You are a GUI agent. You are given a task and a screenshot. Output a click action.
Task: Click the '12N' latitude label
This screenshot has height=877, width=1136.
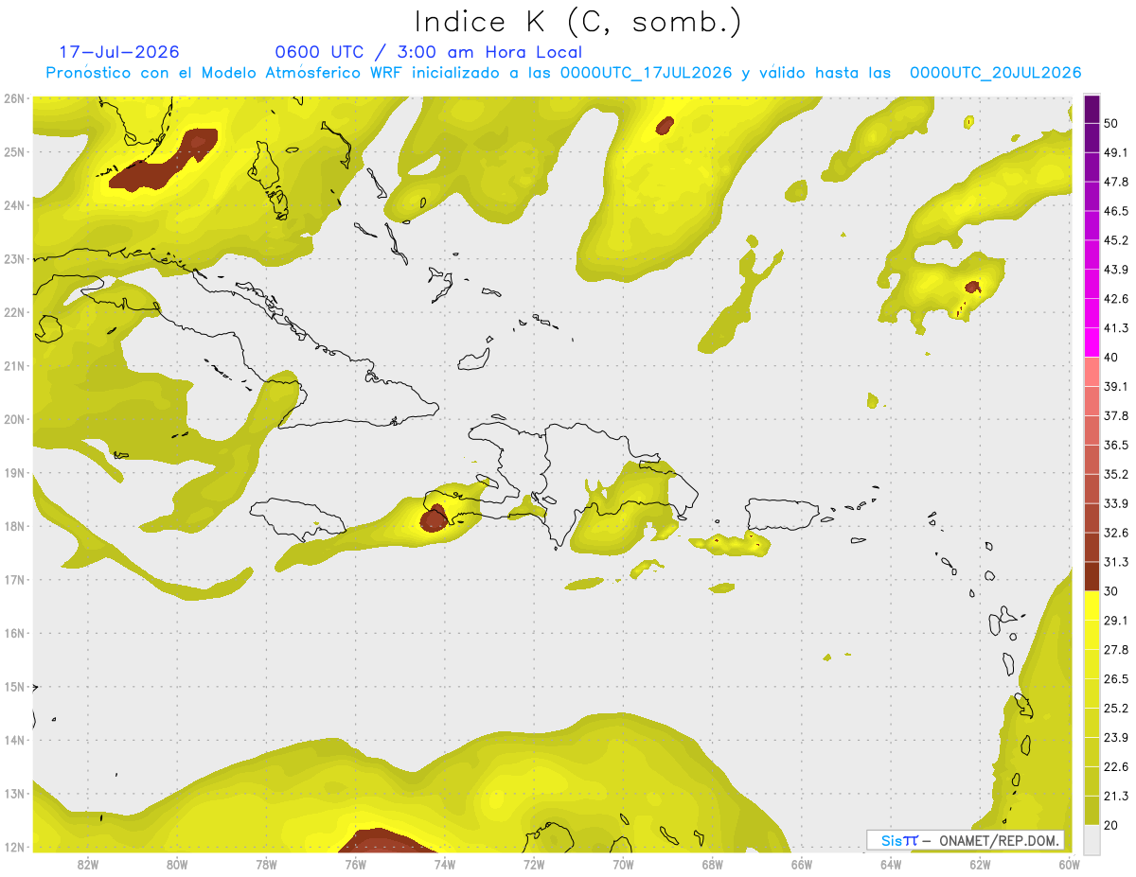click(14, 847)
